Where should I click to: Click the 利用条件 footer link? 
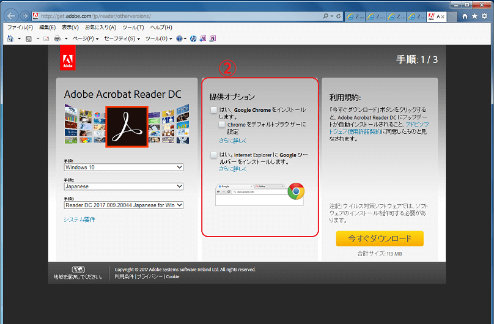pyautogui.click(x=124, y=276)
